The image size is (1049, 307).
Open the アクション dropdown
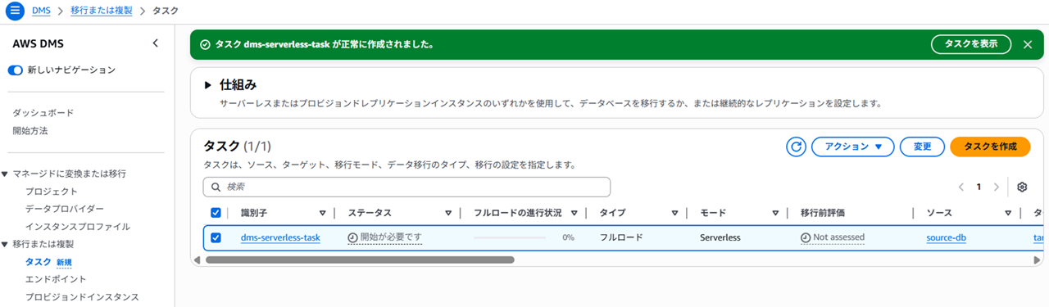852,147
